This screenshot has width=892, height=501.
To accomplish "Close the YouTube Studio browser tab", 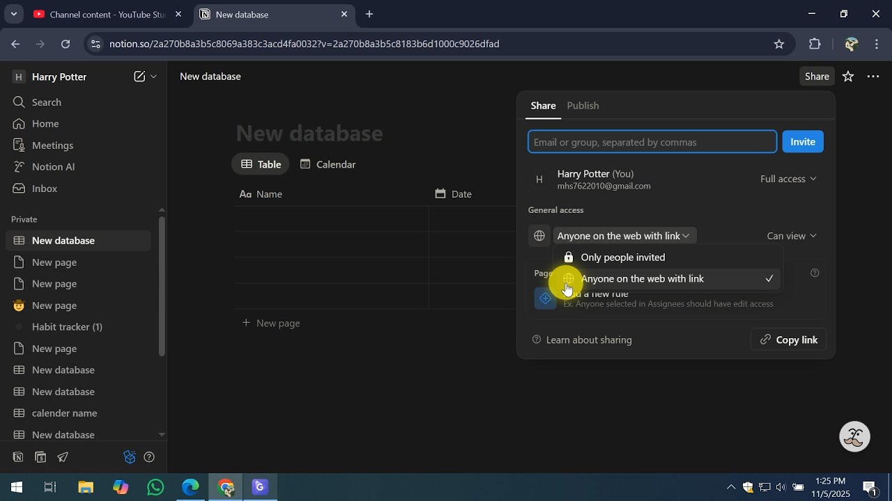I will click(178, 14).
